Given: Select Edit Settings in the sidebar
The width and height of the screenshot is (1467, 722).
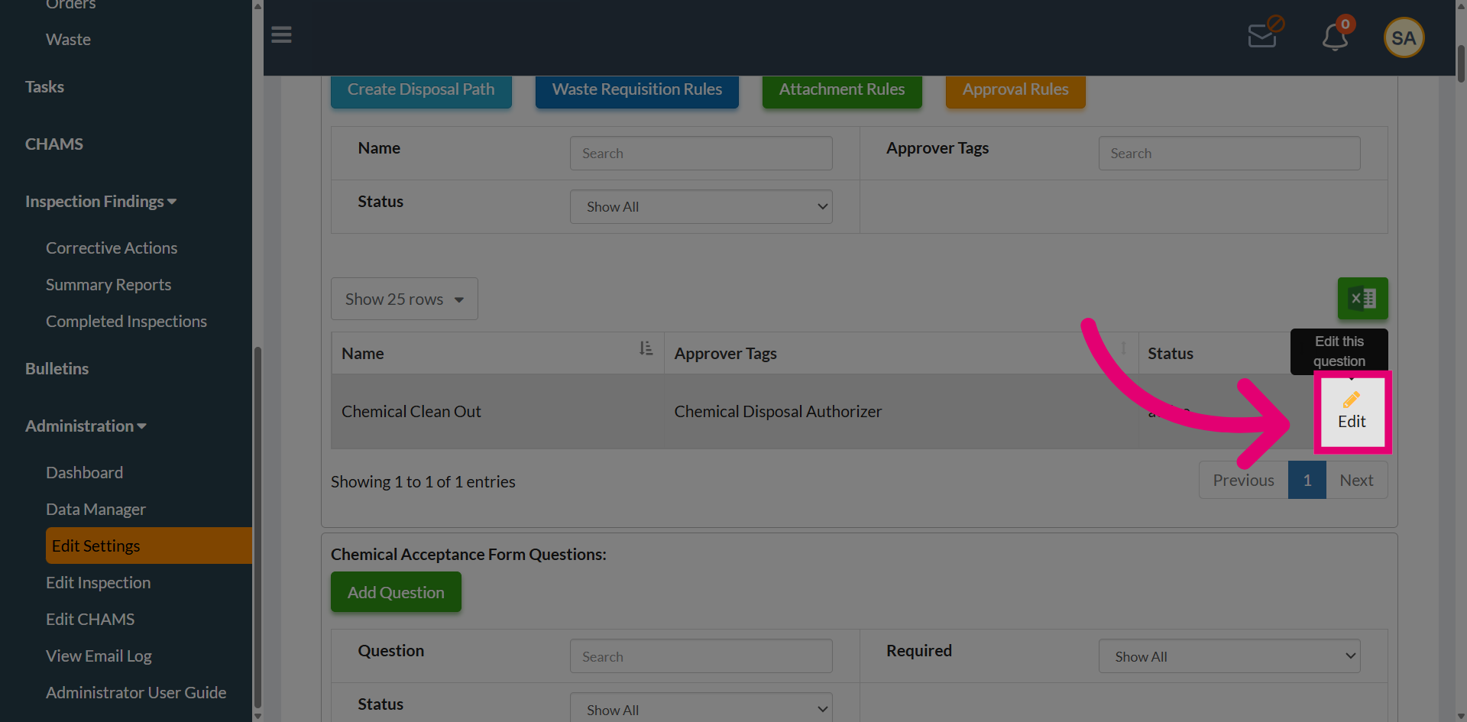Looking at the screenshot, I should pyautogui.click(x=148, y=546).
